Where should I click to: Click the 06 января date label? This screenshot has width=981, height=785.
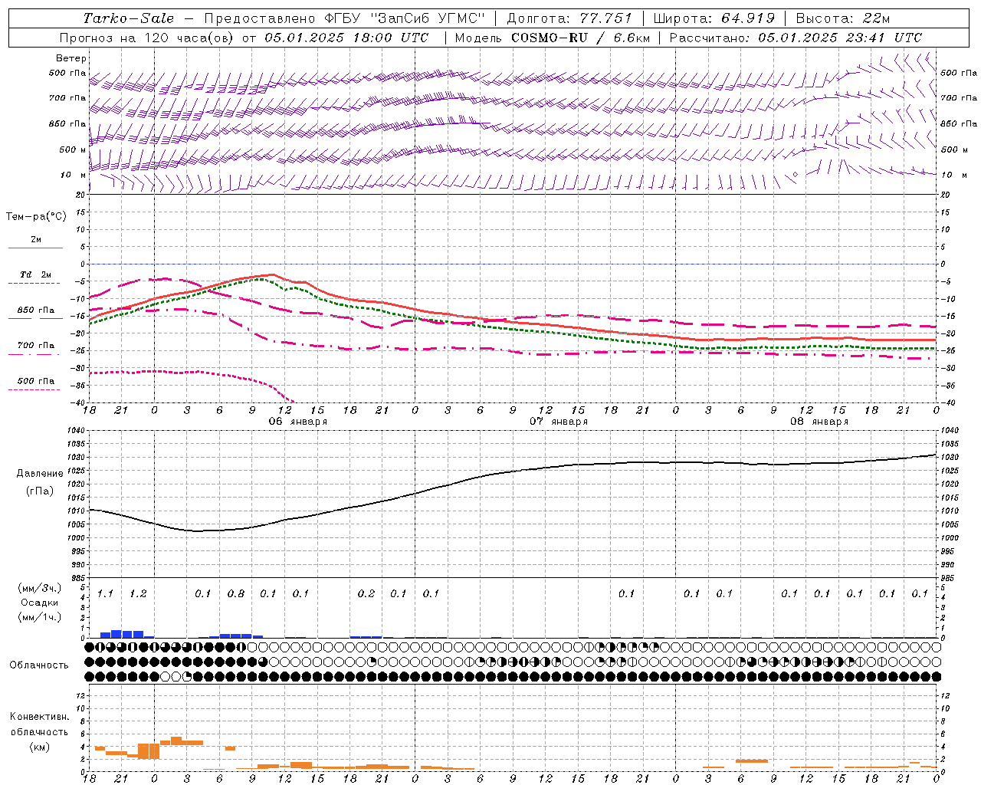297,422
